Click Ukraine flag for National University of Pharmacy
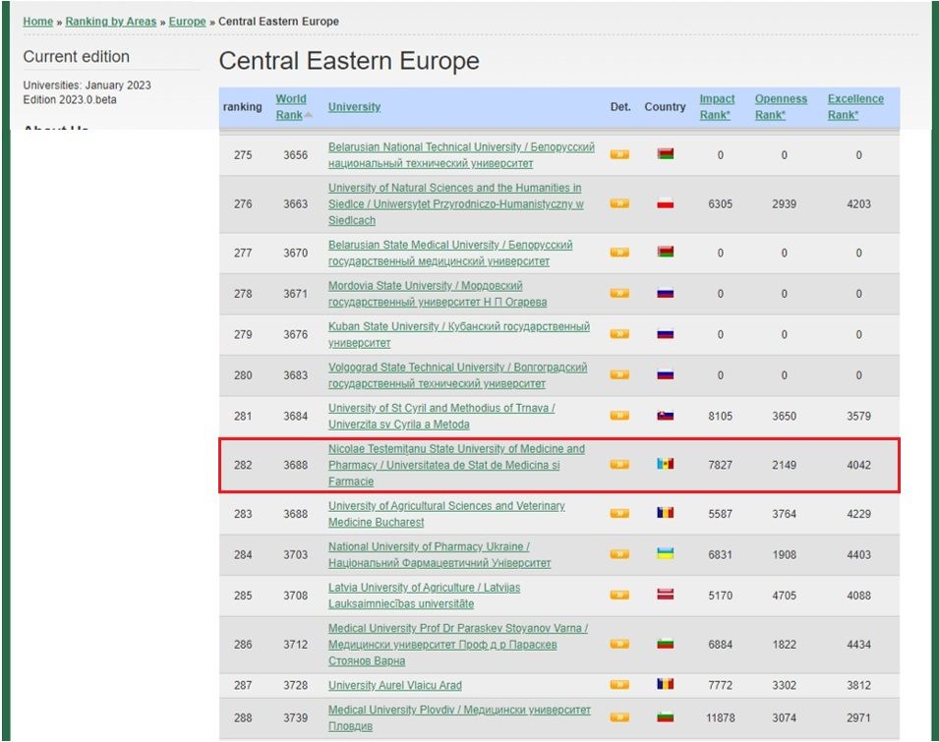Image resolution: width=939 pixels, height=742 pixels. (666, 554)
